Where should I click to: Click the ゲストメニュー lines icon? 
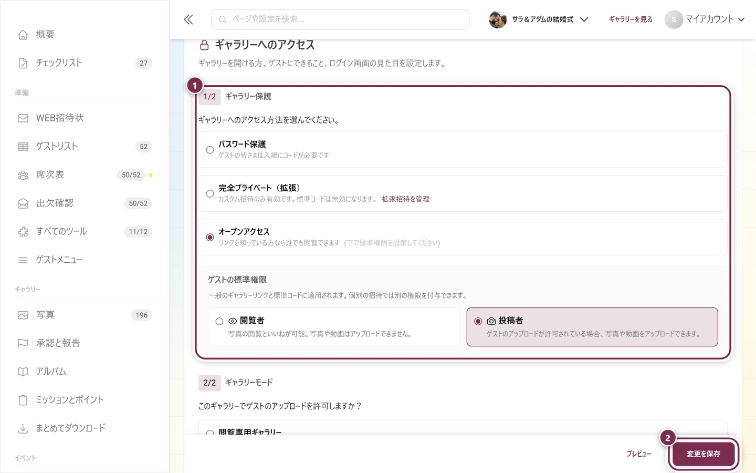23,260
